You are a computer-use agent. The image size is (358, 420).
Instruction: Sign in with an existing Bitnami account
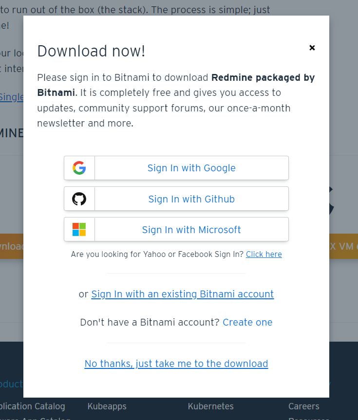pyautogui.click(x=182, y=294)
